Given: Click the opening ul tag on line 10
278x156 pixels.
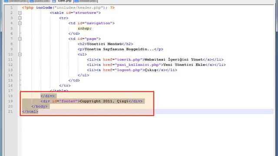Looking at the screenshot, I should pyautogui.click(x=82, y=54).
